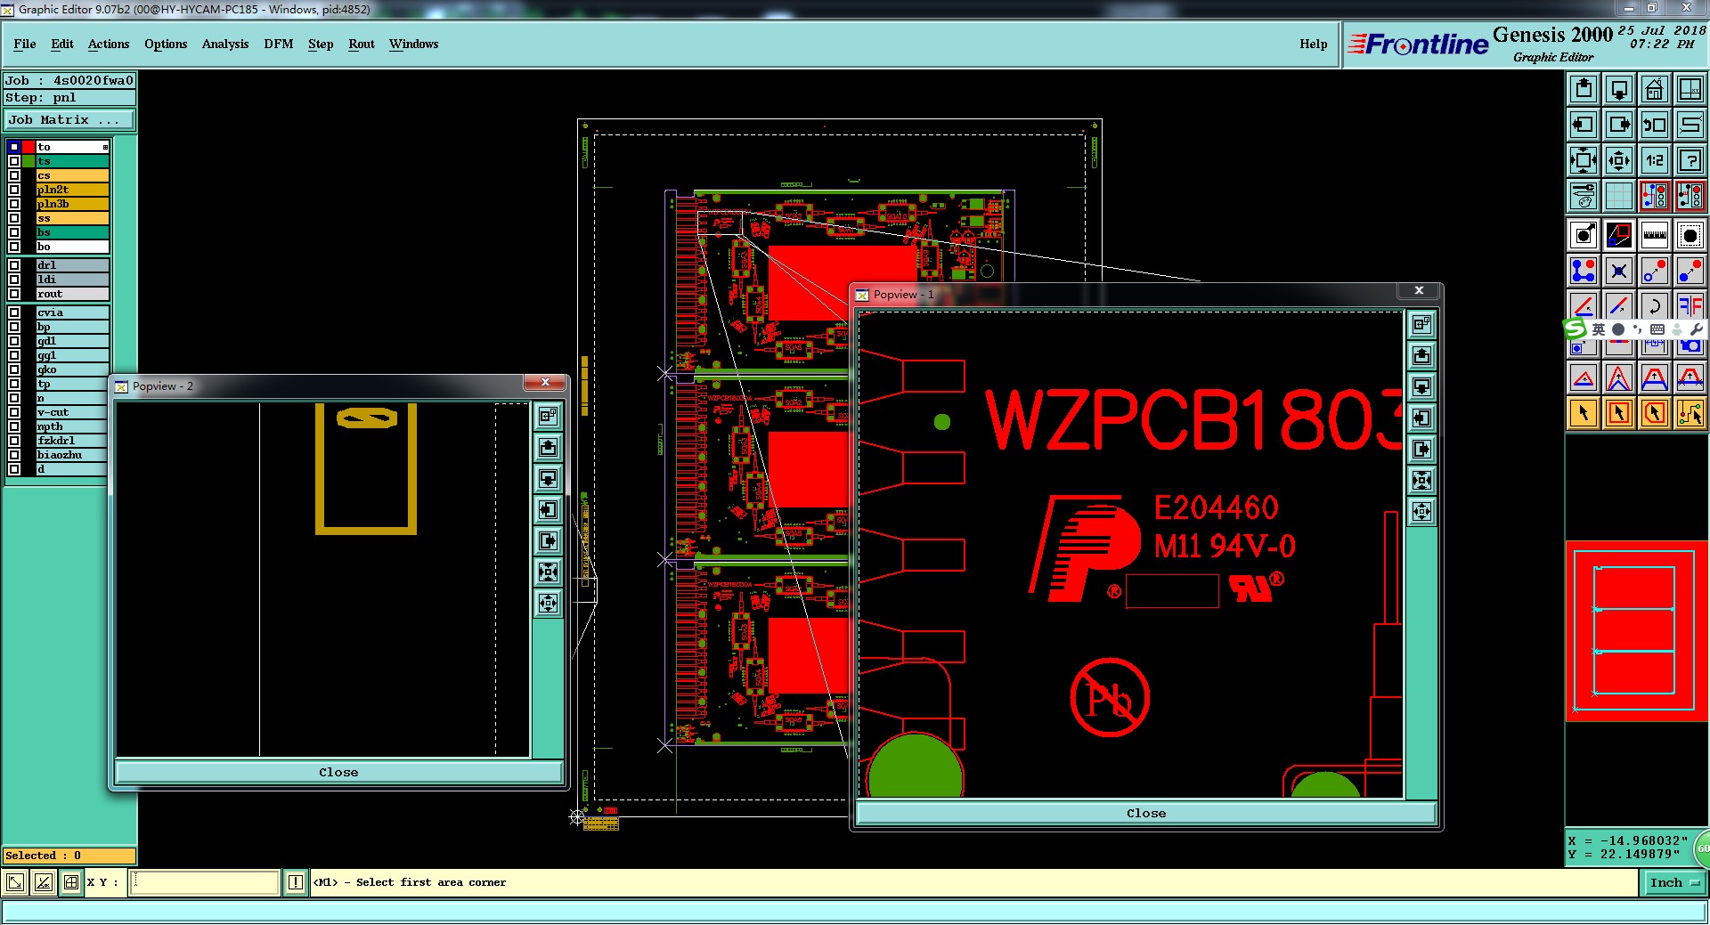The width and height of the screenshot is (1710, 925).
Task: Select the ldi layer name
Action: pos(72,280)
